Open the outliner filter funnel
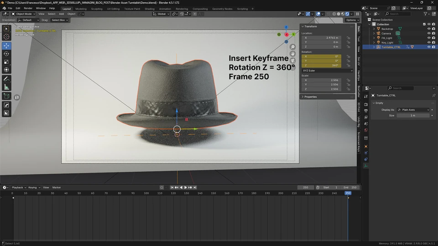 point(425,14)
